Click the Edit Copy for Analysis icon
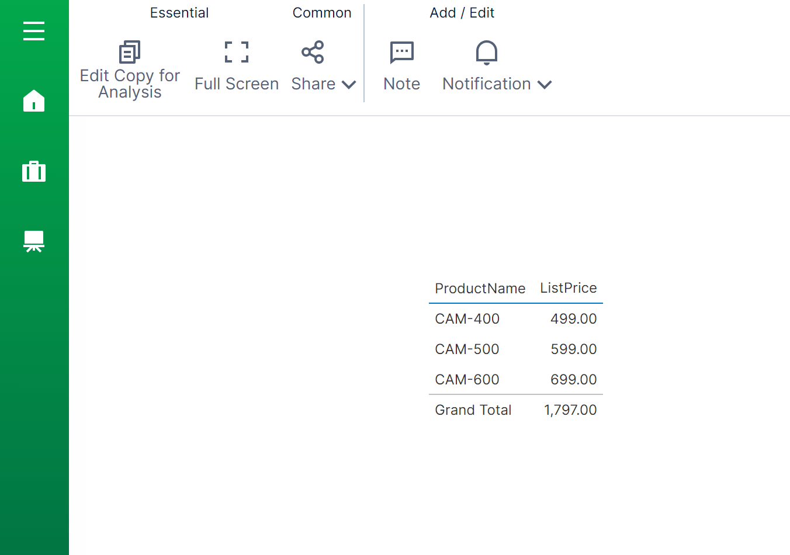 [x=130, y=52]
